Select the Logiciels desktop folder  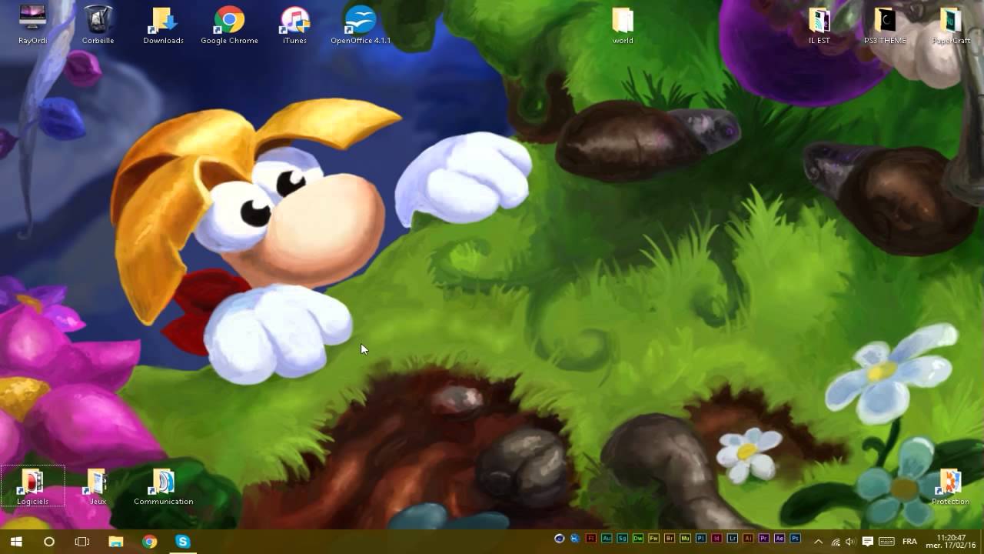pos(32,486)
